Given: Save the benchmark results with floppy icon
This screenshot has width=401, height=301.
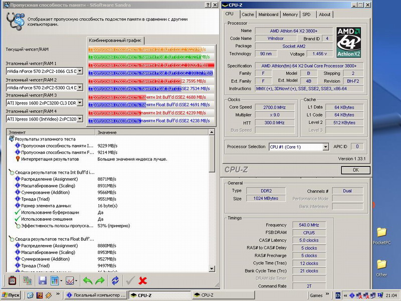Looking at the screenshot, I should coord(43,281).
